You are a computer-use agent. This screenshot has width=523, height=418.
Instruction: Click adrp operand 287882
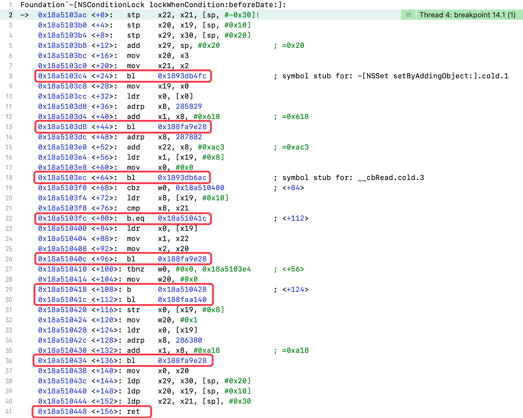189,137
